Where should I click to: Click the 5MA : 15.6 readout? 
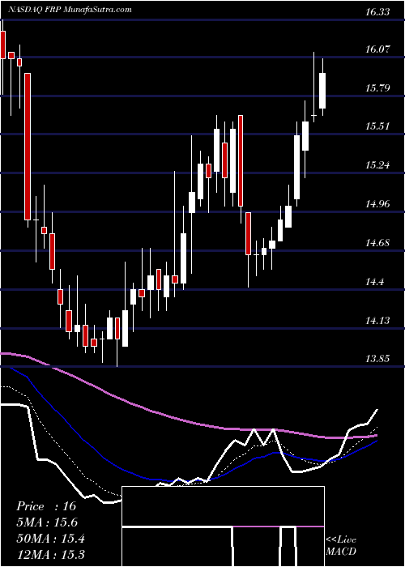click(47, 522)
